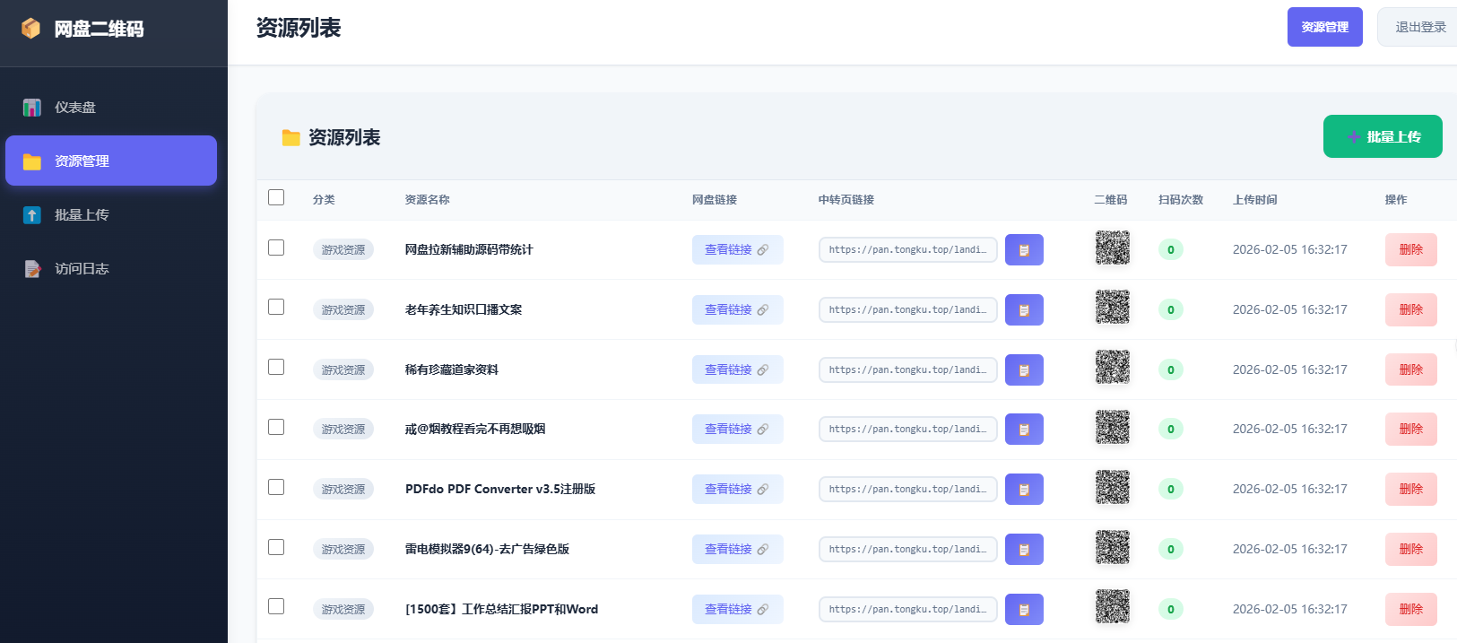Click the folder icon beside 资源列表 panel title
The image size is (1457, 643).
(x=291, y=137)
